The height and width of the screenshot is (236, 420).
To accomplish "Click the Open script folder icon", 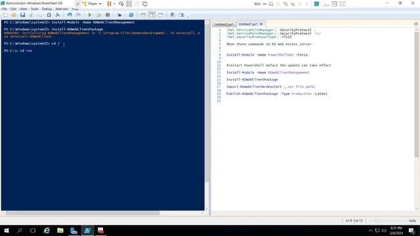I will (14, 15).
